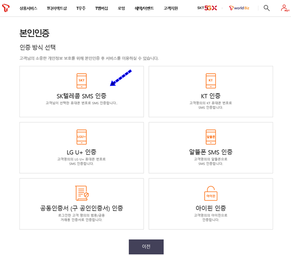Click description text under LG U+ 인증
The image size is (291, 256).
point(81,161)
